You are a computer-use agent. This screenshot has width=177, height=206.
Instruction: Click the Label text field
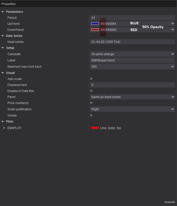coord(132,60)
